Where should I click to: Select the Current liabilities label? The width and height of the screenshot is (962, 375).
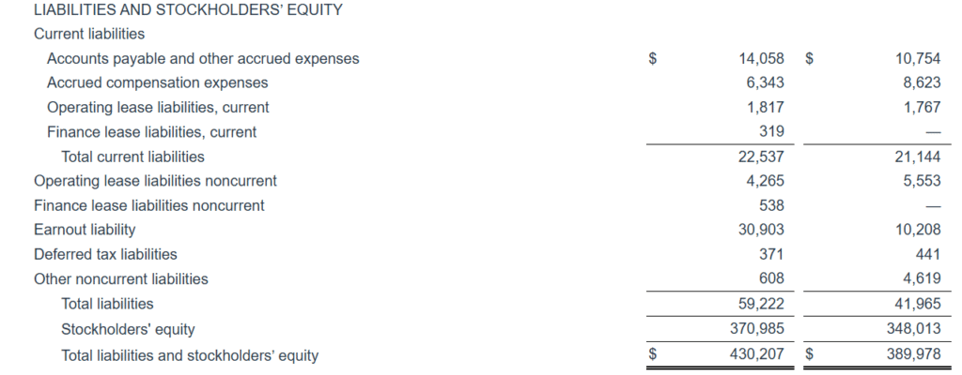pos(89,34)
